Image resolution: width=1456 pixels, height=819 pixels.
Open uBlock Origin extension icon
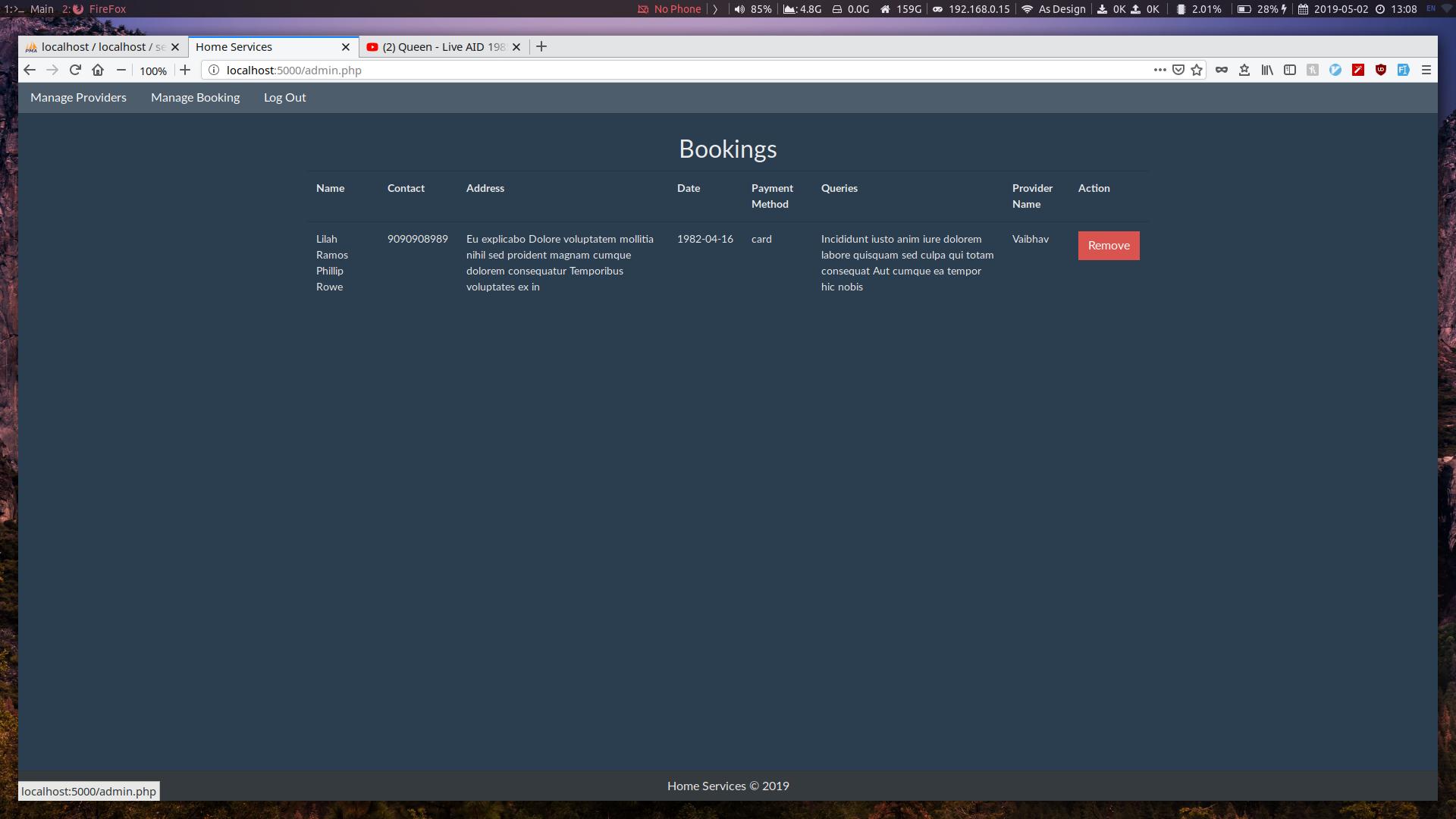[x=1381, y=70]
